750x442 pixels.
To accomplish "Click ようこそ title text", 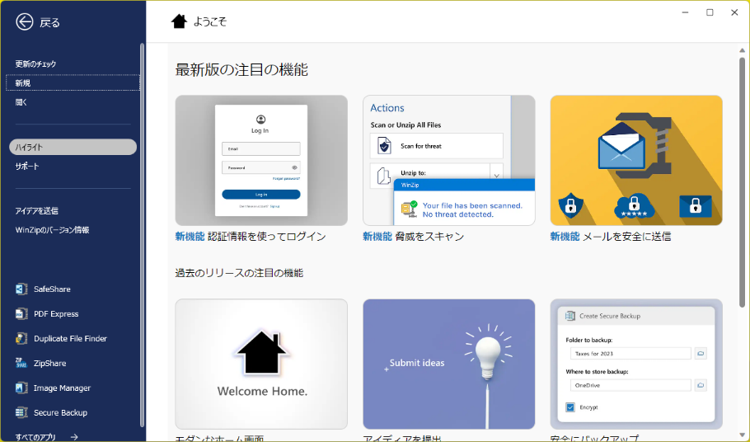I will [210, 21].
